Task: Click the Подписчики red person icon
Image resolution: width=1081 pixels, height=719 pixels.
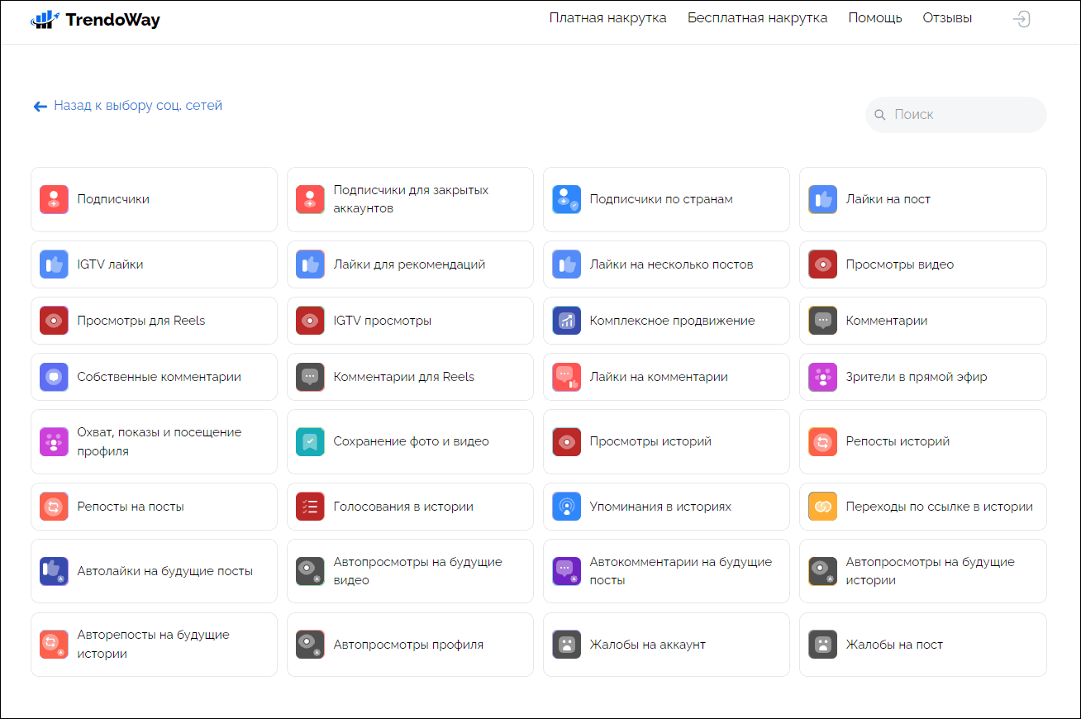Action: click(x=54, y=199)
